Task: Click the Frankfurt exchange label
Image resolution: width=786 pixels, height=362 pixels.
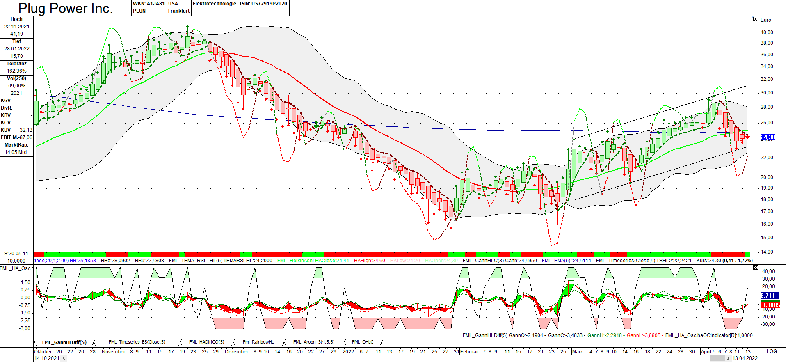Action: coord(179,11)
